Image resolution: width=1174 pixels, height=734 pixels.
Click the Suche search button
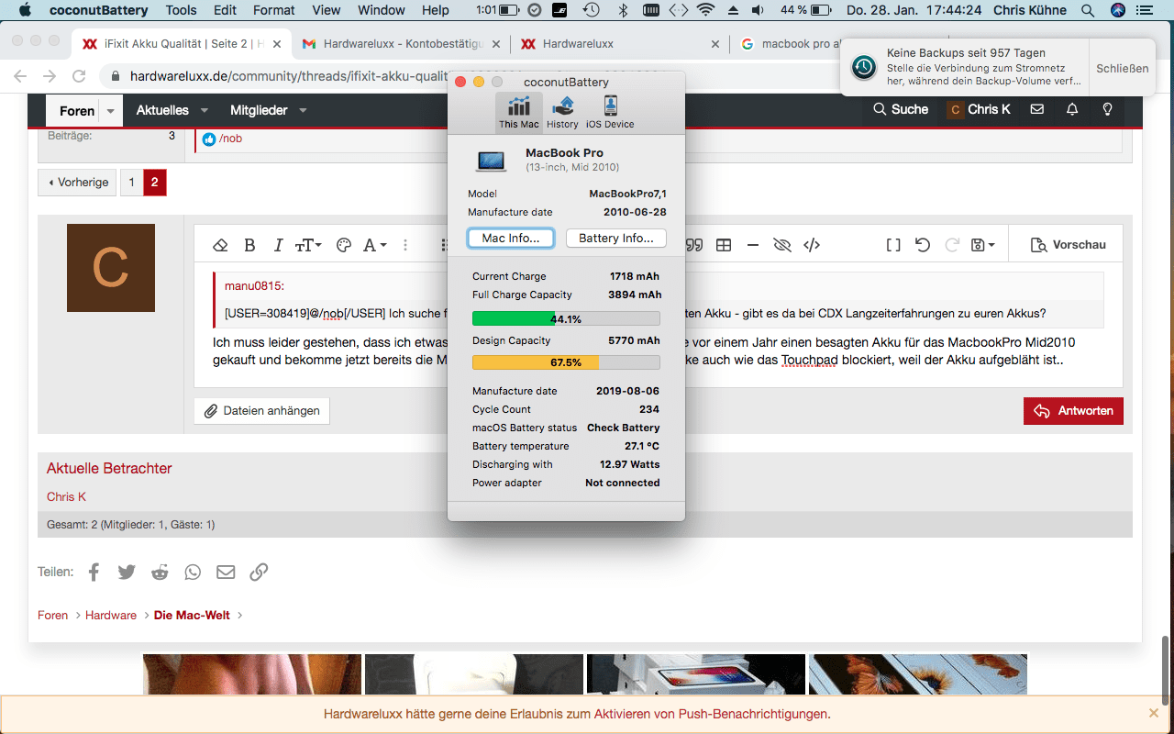tap(901, 109)
